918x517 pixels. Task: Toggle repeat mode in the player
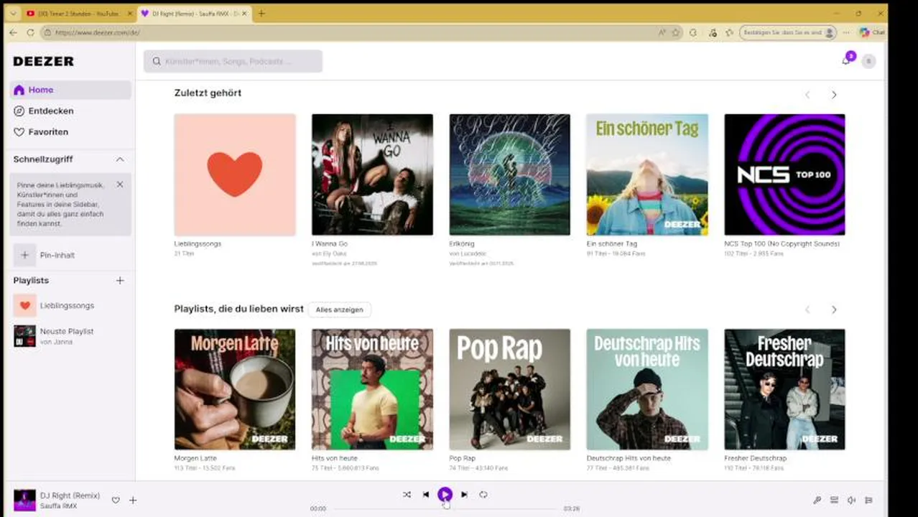(483, 494)
